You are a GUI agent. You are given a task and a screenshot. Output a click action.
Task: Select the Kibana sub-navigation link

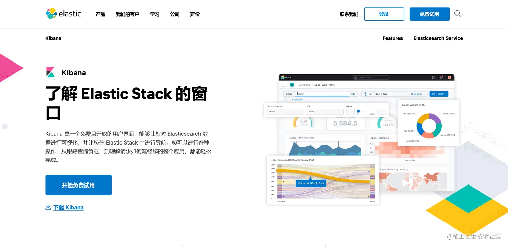(x=53, y=38)
